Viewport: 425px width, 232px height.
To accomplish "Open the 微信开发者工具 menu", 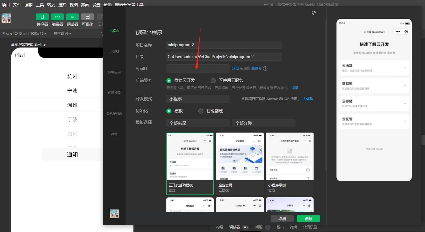I will point(129,5).
